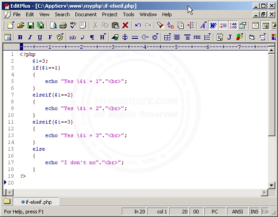Click the Save file icon
The image size is (278, 217).
(31, 26)
